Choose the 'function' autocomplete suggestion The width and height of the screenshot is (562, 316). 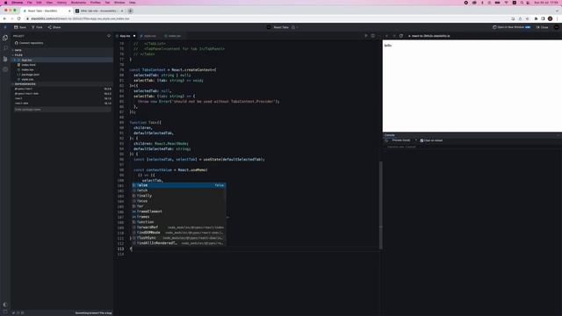click(178, 222)
